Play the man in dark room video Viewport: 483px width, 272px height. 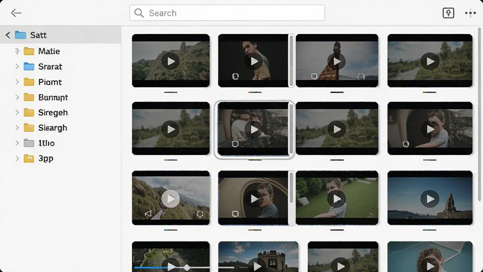click(x=253, y=61)
